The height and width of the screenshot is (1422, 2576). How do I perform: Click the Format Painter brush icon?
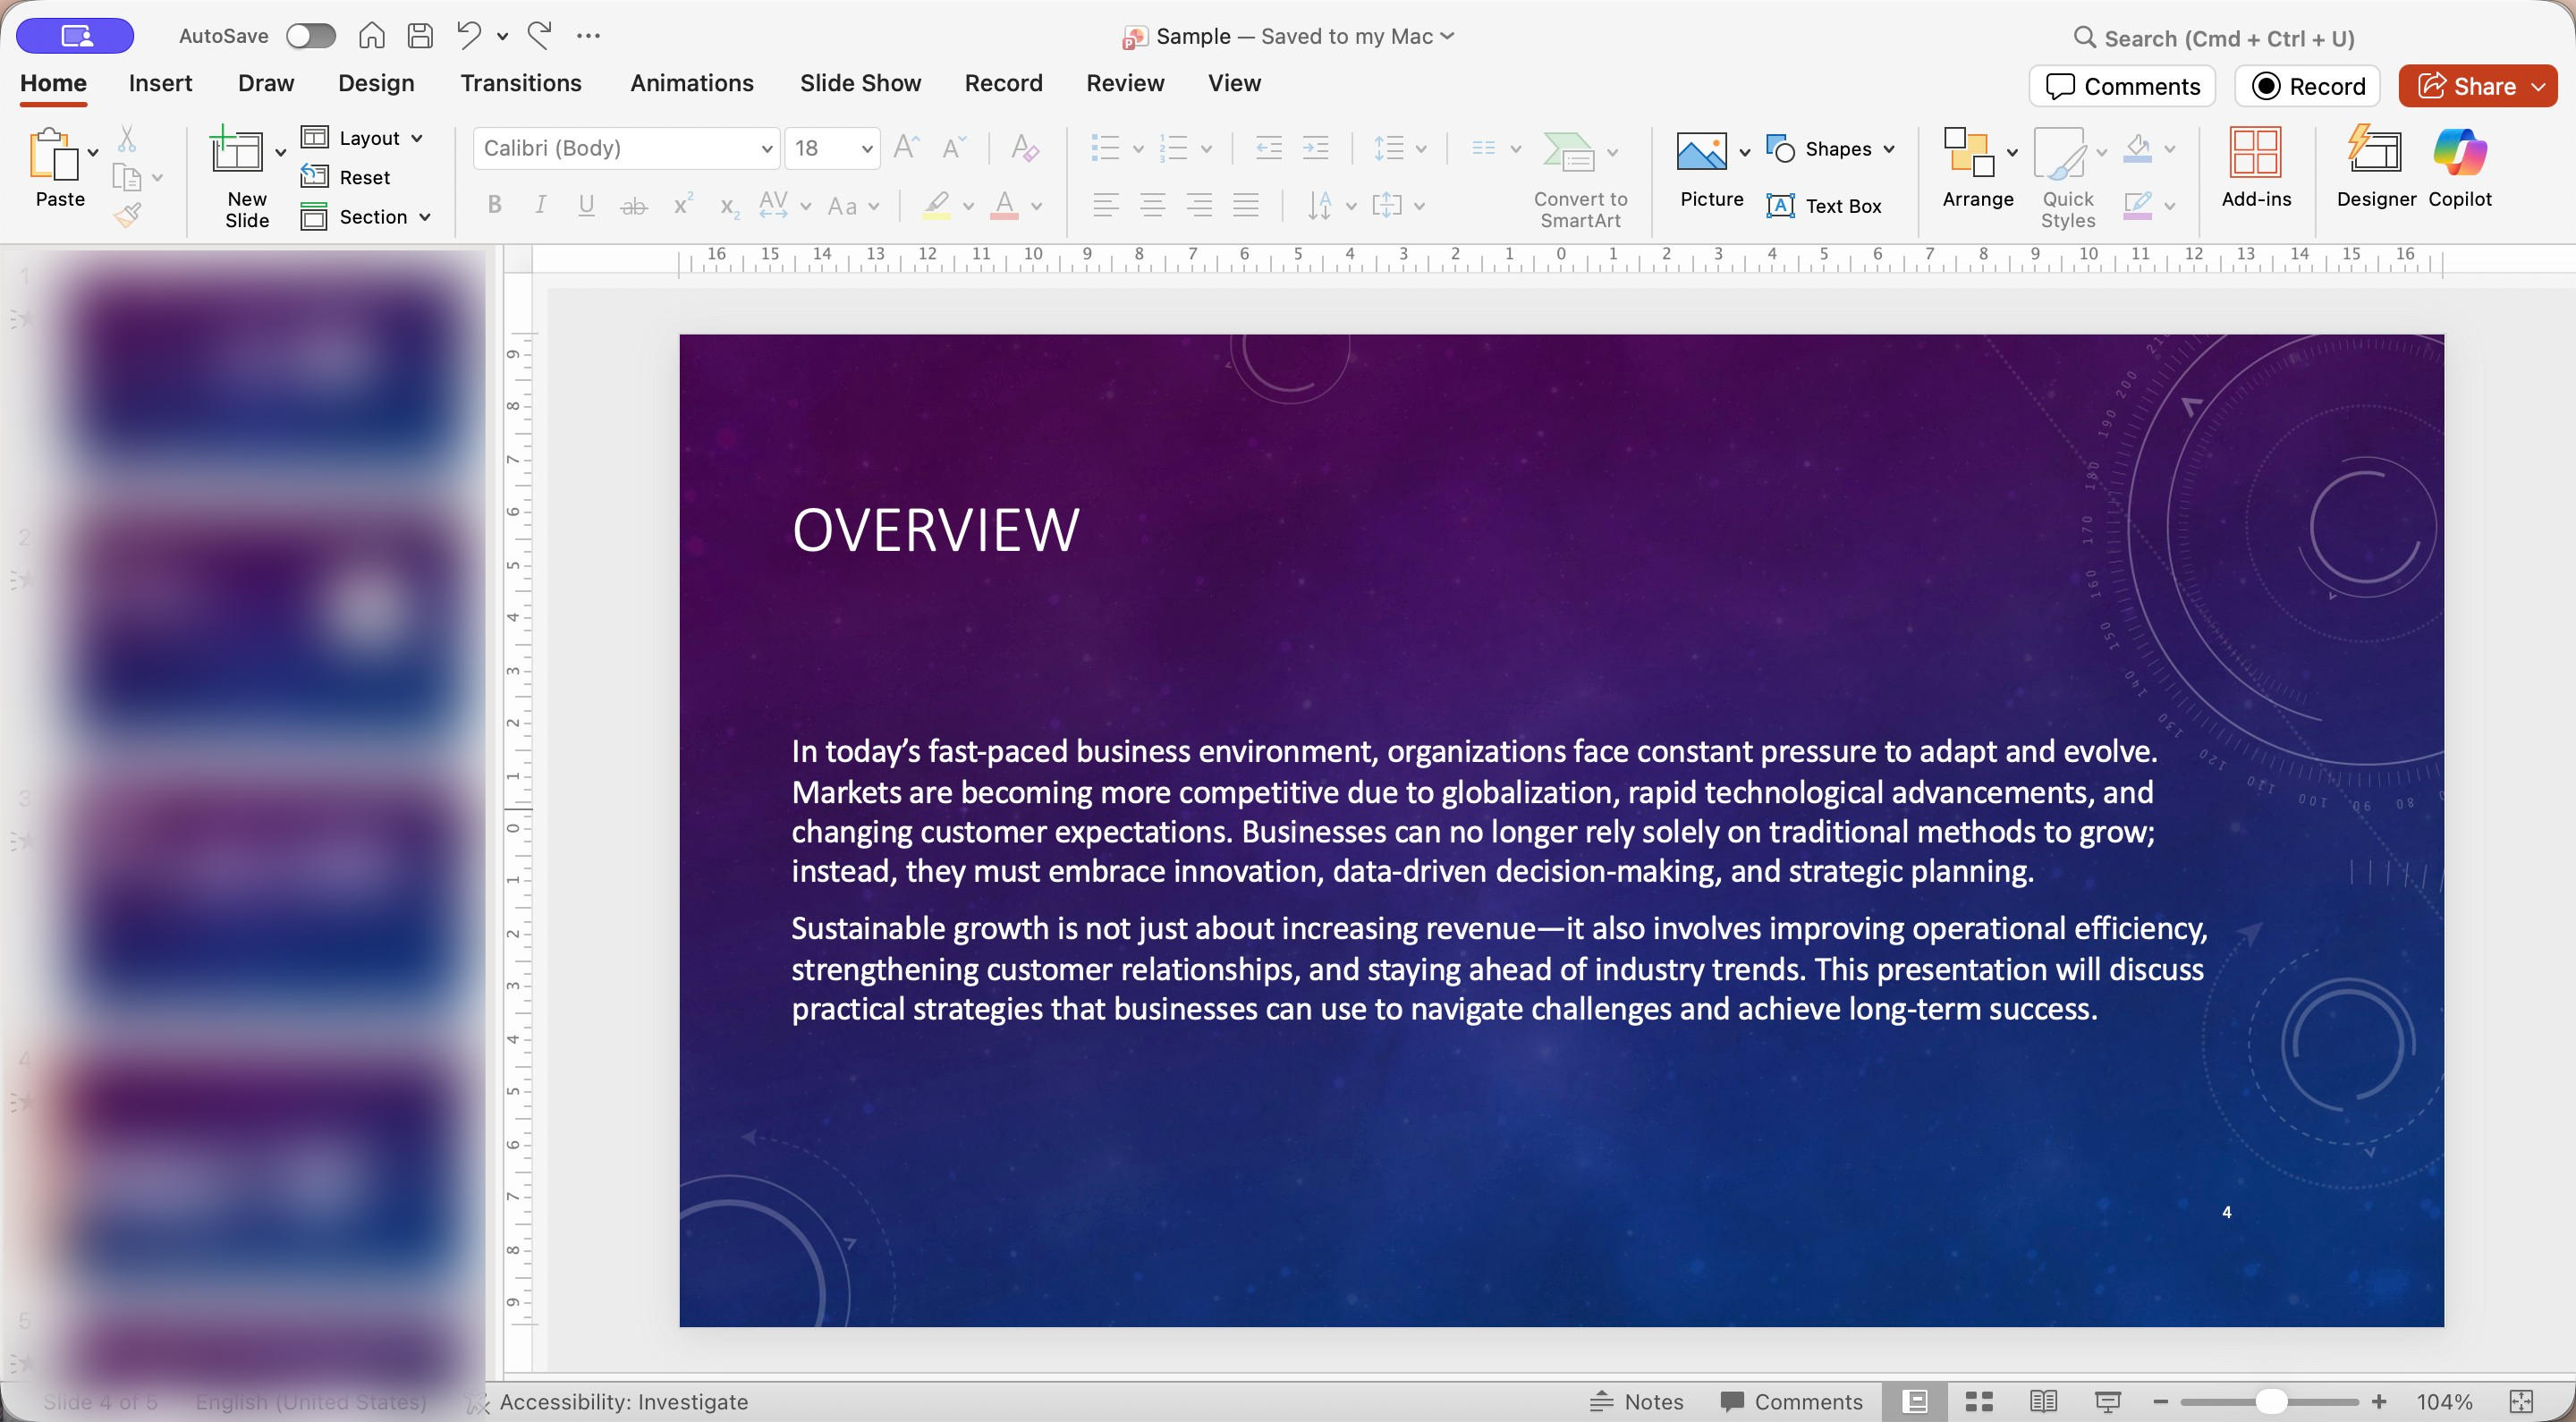coord(127,215)
